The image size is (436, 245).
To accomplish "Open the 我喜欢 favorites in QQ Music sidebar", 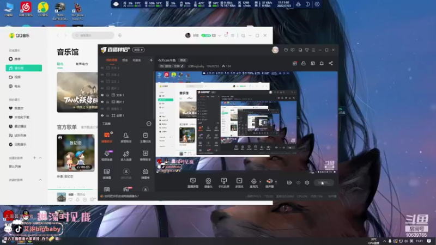I will 19,108.
